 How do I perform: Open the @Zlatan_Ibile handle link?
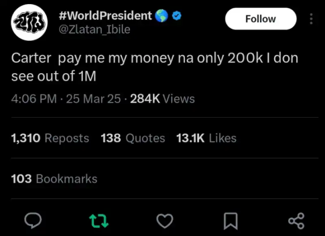point(95,30)
